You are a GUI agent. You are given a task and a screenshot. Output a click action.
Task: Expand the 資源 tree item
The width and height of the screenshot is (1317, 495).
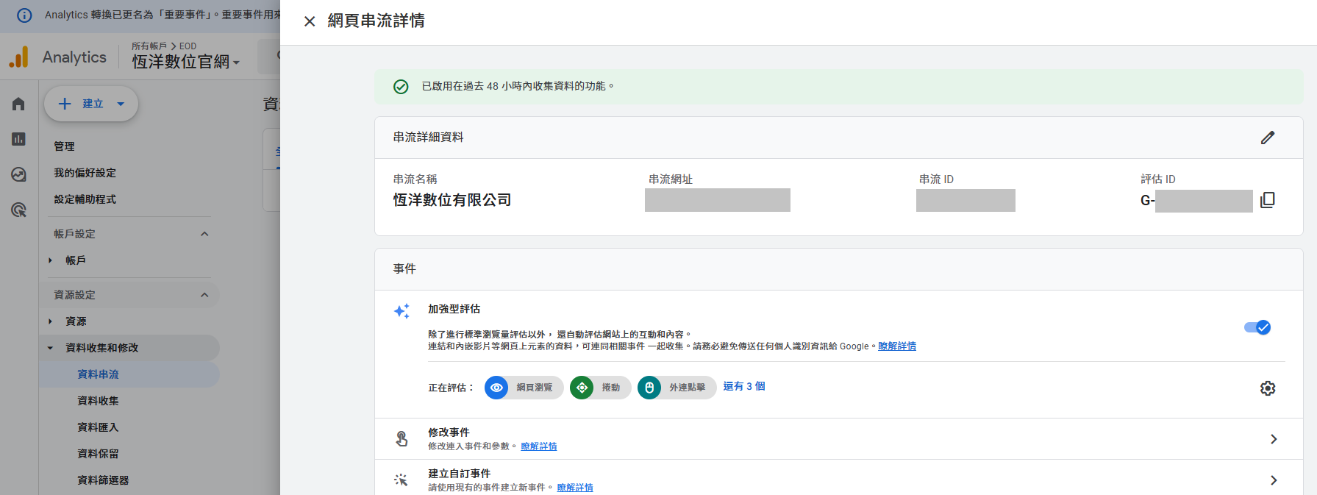(x=50, y=321)
